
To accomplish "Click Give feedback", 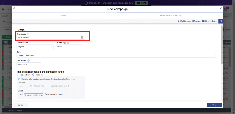I will [x=209, y=21].
